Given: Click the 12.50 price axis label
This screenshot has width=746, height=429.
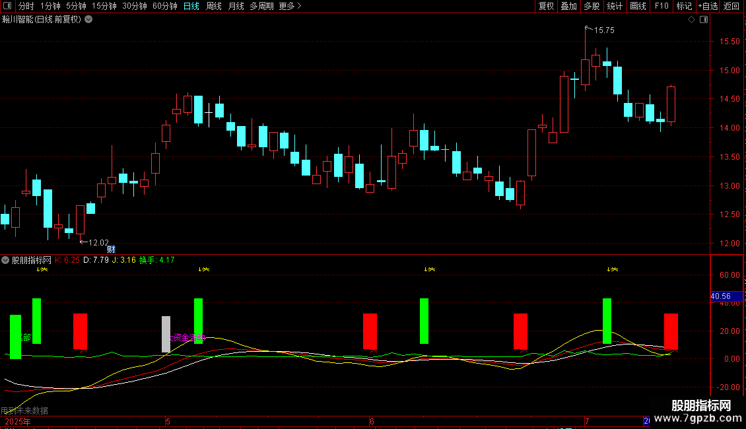Looking at the screenshot, I should pyautogui.click(x=729, y=214).
